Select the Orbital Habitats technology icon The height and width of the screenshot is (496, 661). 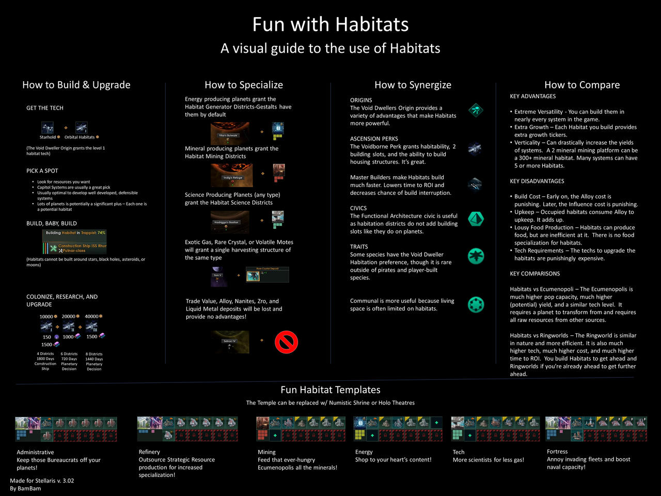pyautogui.click(x=81, y=127)
